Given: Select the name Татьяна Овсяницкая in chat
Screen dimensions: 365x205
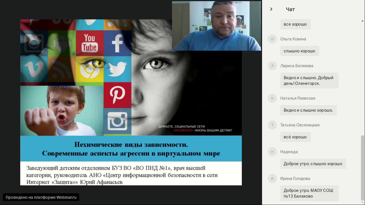Looking at the screenshot, I should pyautogui.click(x=300, y=125).
